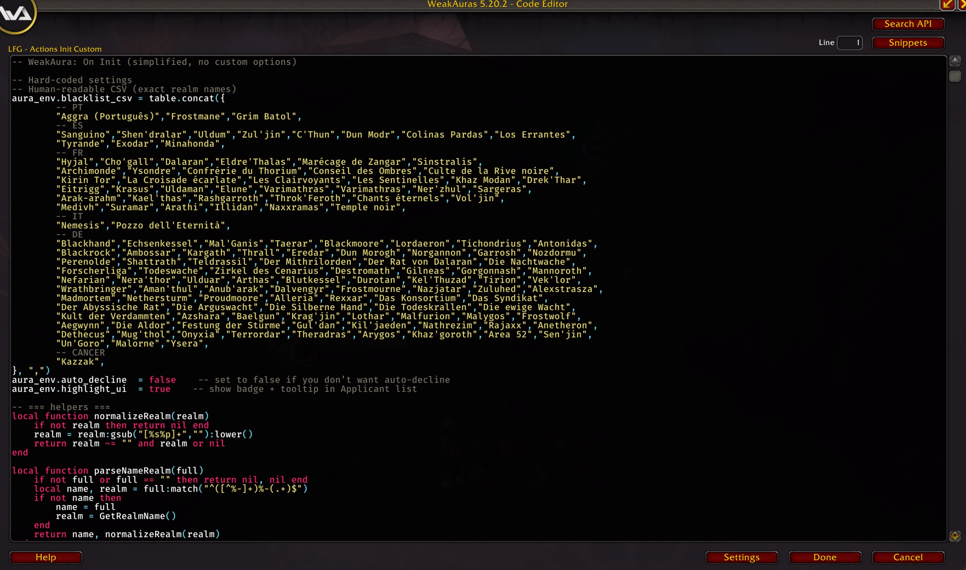Click the "Kazzak" entry in the code

tap(78, 362)
